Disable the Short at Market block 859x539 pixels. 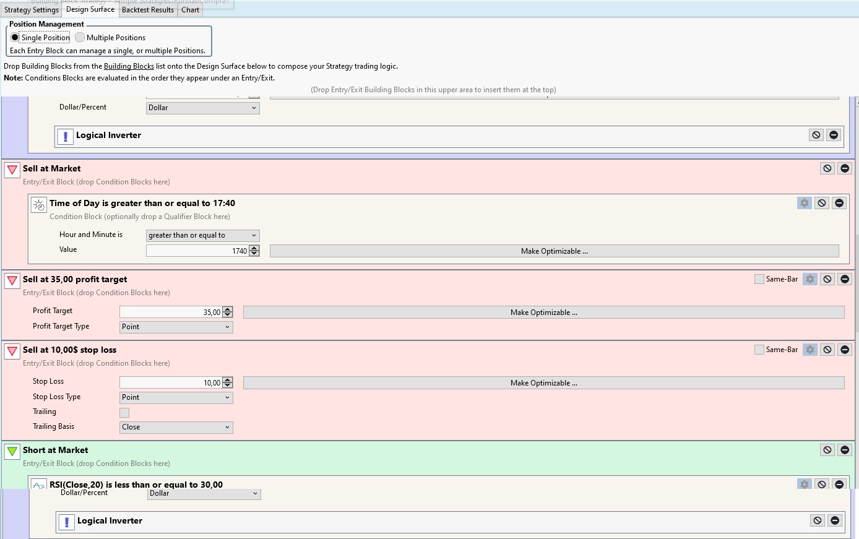click(x=827, y=450)
